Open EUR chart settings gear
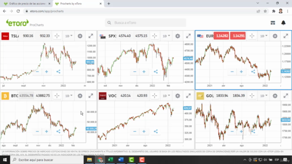 275,36
